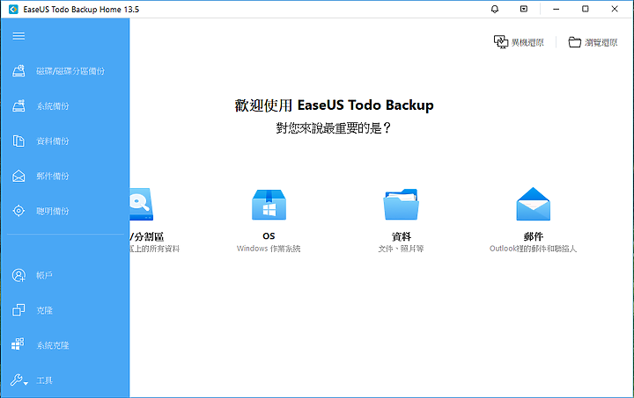Viewport: 634px width, 398px height.
Task: Select 系統備份 in the sidebar
Action: (x=53, y=106)
